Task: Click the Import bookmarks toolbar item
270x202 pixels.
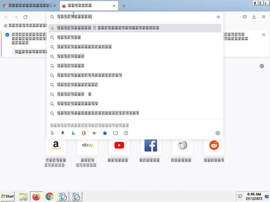Action: (25, 26)
